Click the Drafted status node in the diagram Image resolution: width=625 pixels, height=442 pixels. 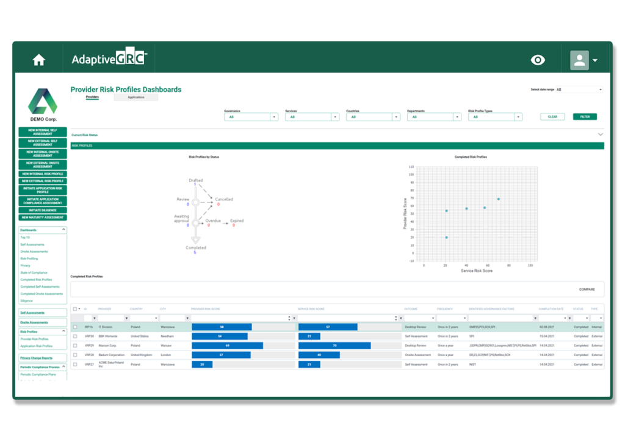pos(195,179)
